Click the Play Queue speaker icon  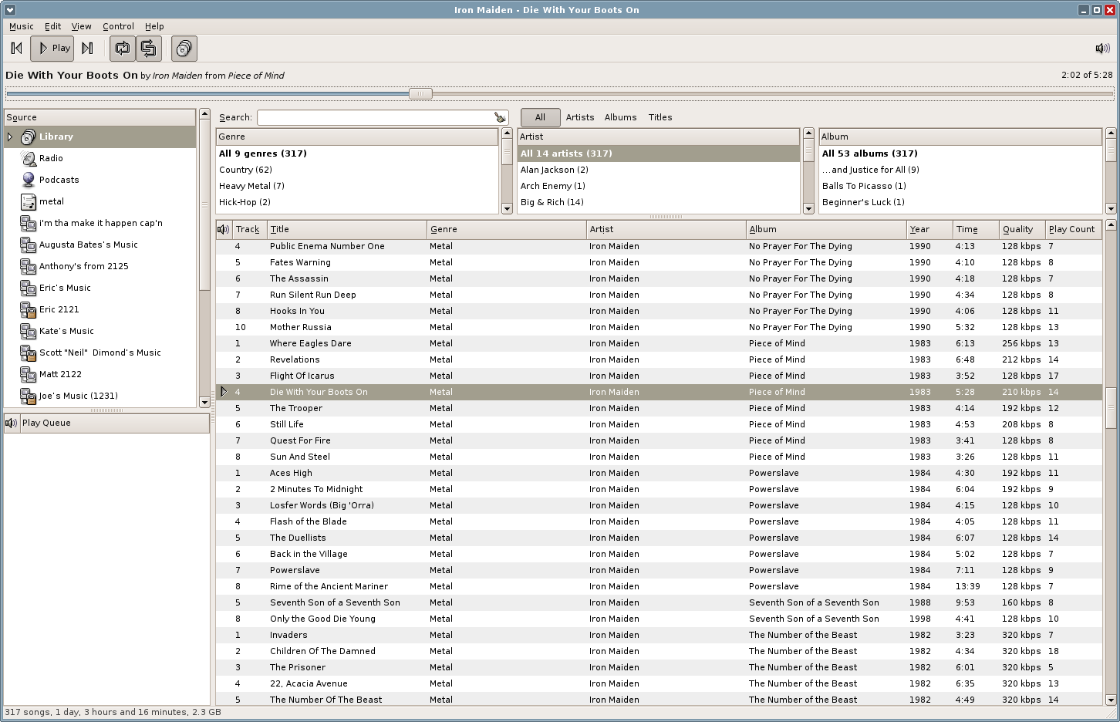pos(11,423)
